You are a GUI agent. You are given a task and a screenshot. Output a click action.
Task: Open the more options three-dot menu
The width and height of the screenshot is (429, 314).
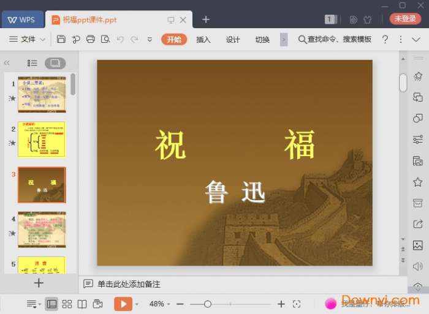coord(401,39)
